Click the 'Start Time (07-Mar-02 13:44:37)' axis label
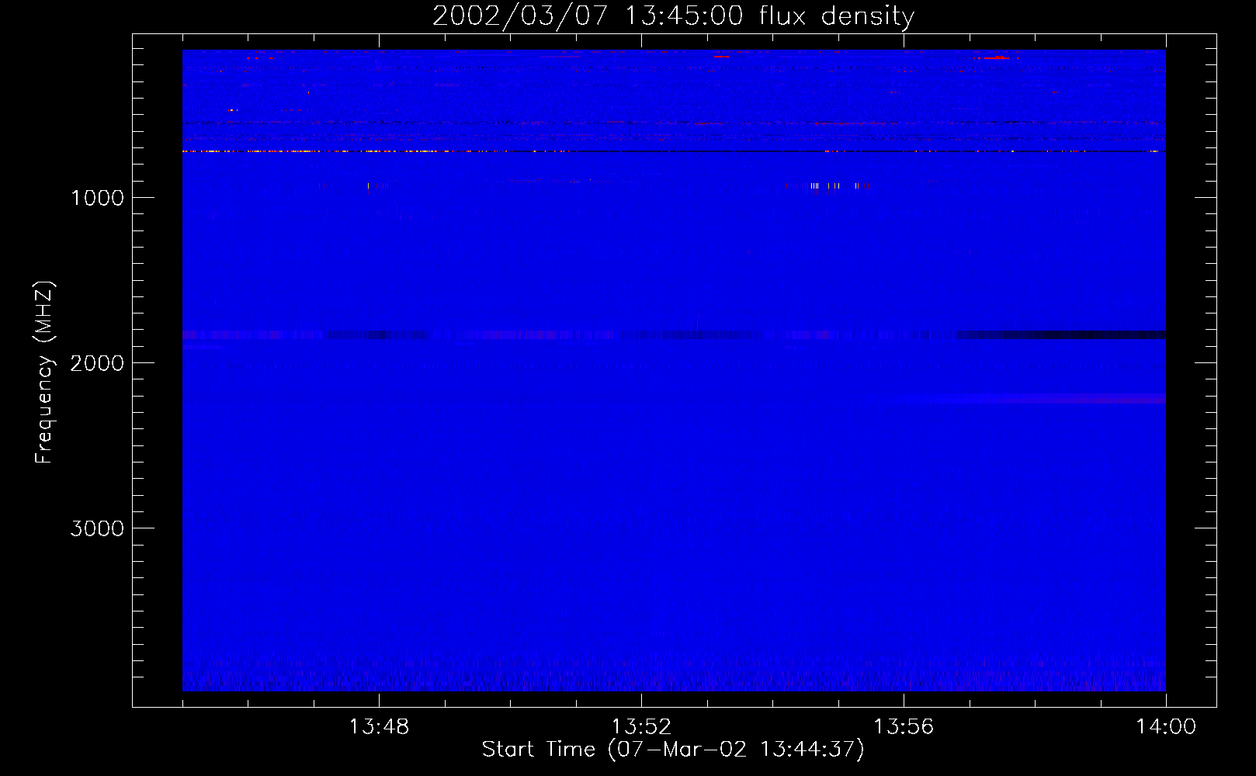 click(673, 750)
